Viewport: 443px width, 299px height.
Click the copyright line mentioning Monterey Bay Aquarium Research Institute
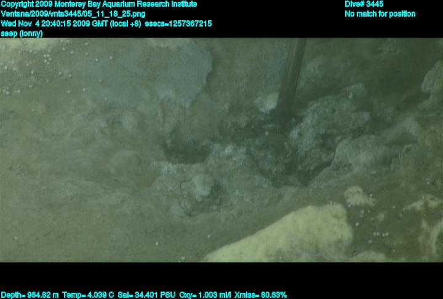[98, 4]
